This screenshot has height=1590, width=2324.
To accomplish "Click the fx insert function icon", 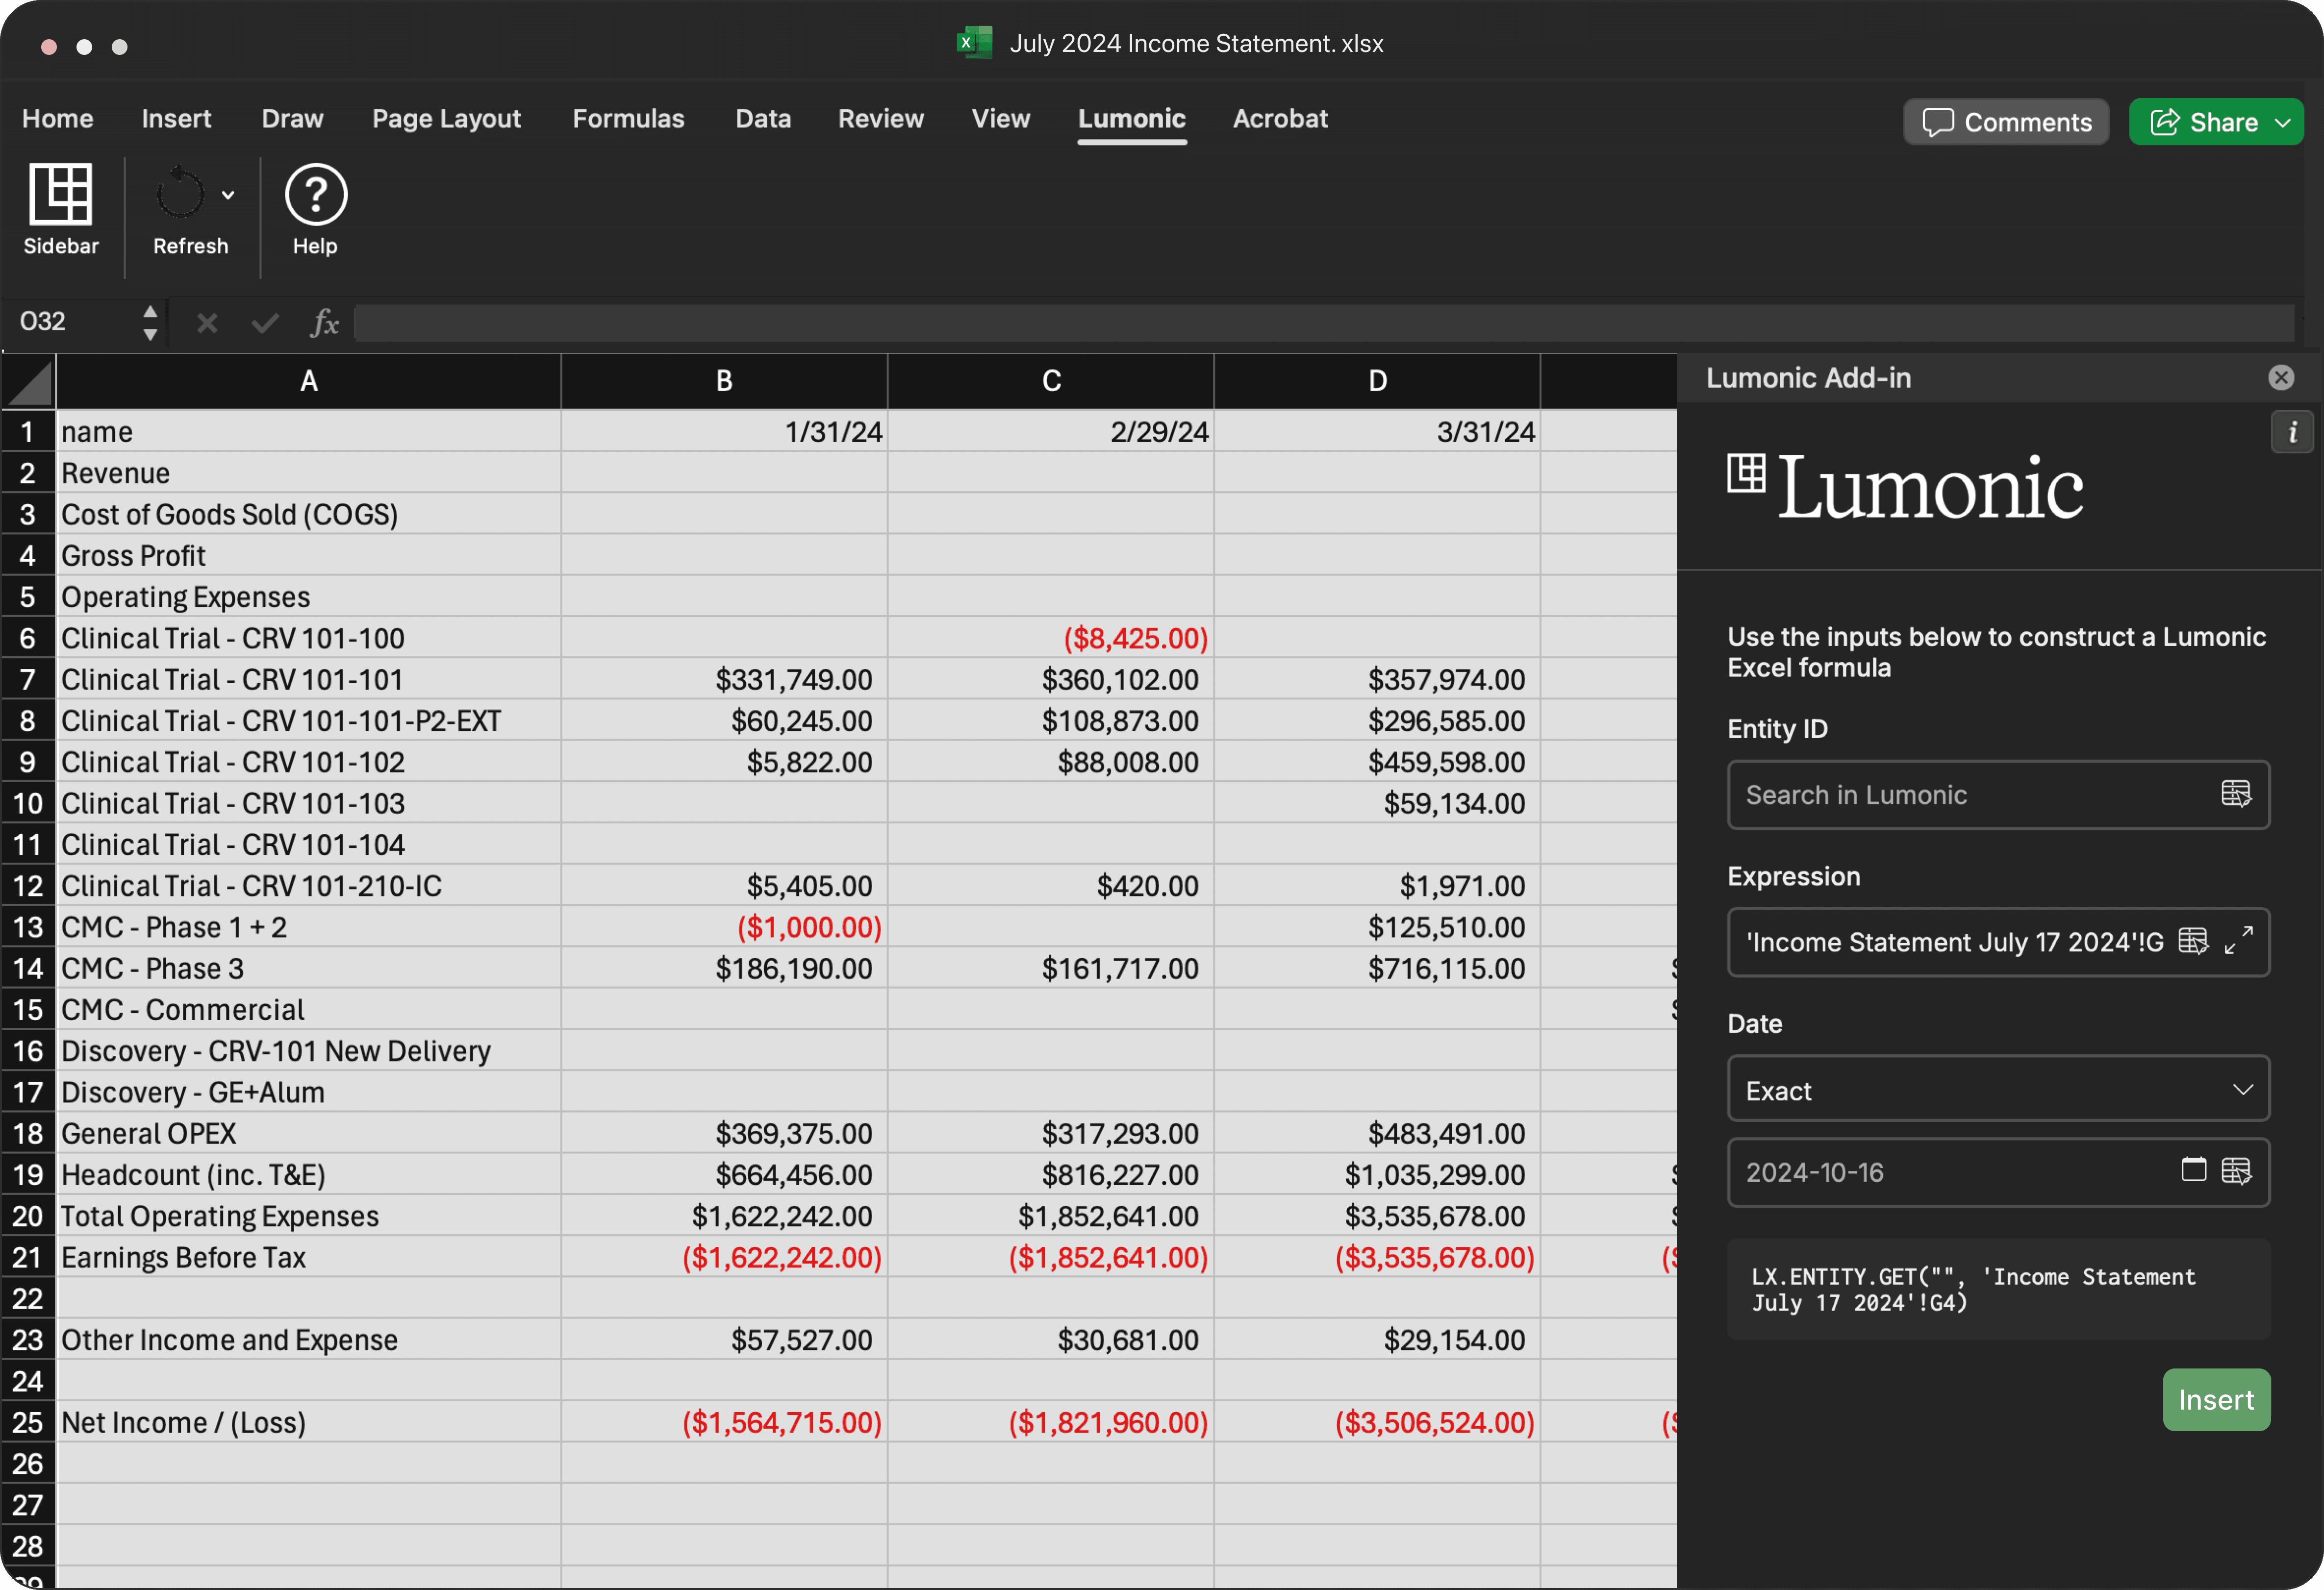I will (324, 323).
